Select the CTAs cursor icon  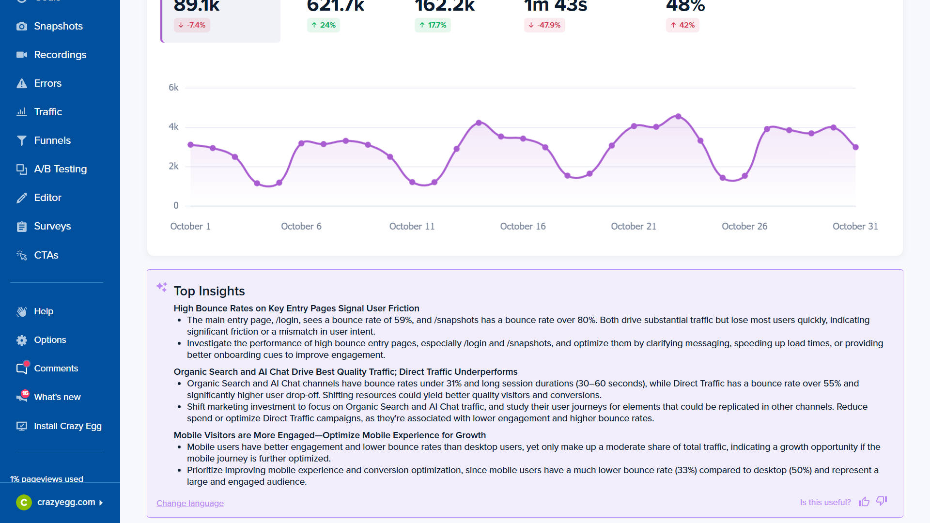[22, 255]
